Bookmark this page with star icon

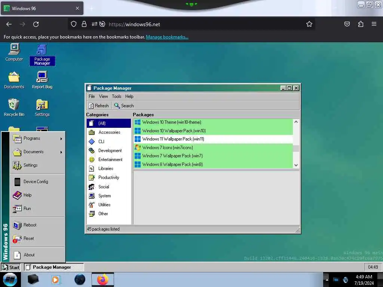point(309,24)
